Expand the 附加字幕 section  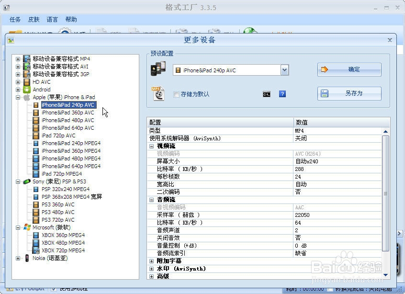[x=152, y=261]
